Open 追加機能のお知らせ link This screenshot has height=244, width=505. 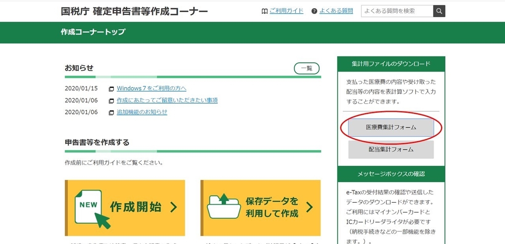click(142, 112)
